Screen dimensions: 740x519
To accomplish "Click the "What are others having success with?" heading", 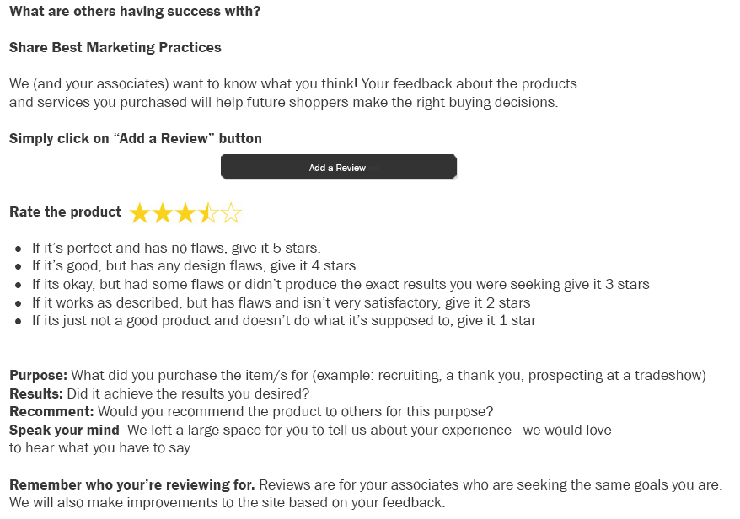I will coord(135,11).
